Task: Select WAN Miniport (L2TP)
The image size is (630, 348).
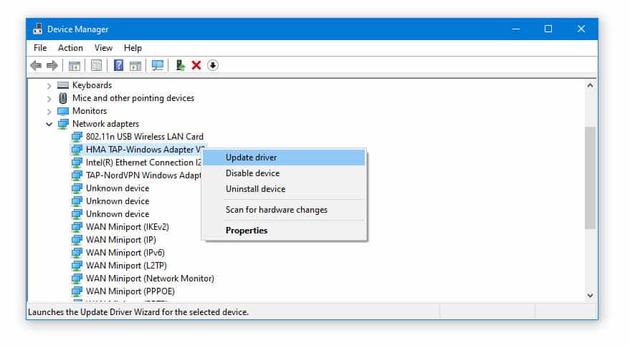Action: click(126, 266)
